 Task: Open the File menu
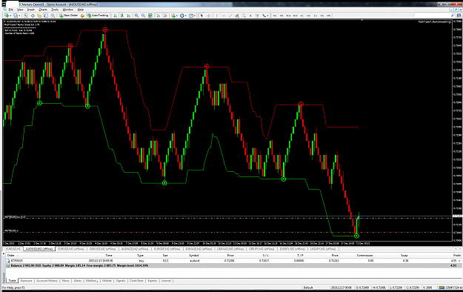point(10,10)
